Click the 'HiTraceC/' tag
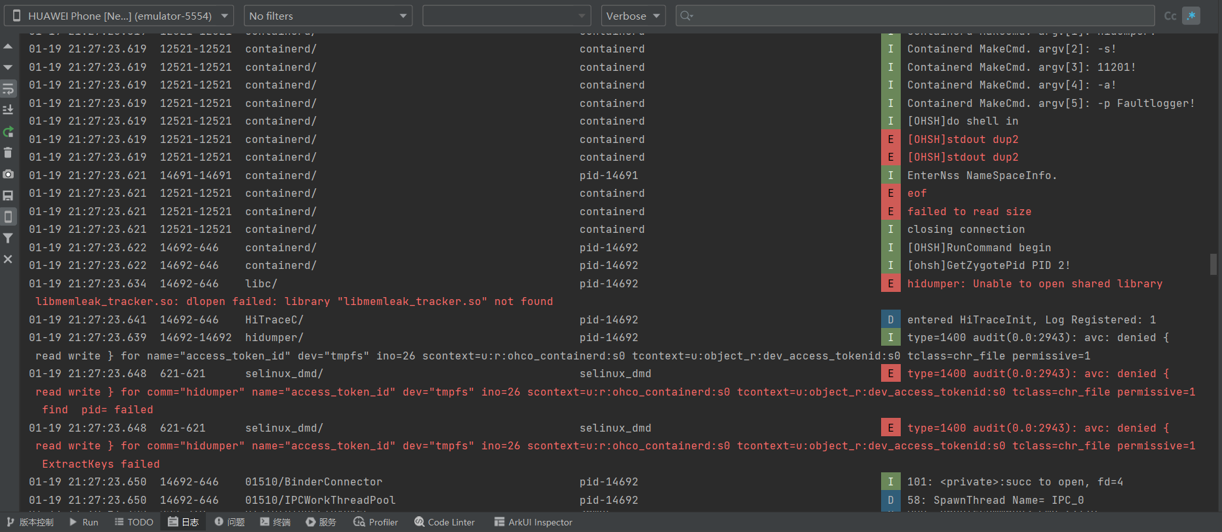Image resolution: width=1222 pixels, height=532 pixels. tap(274, 319)
